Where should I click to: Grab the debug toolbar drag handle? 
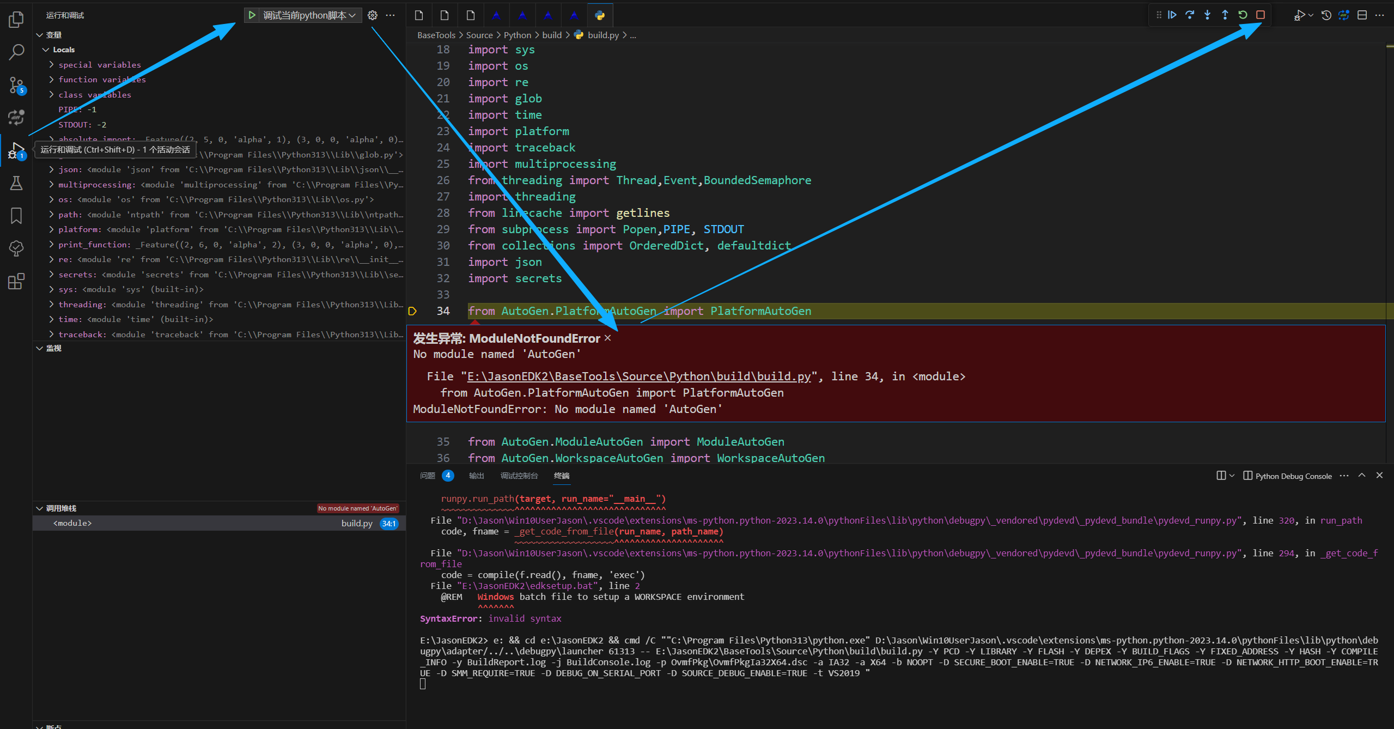[x=1159, y=15]
